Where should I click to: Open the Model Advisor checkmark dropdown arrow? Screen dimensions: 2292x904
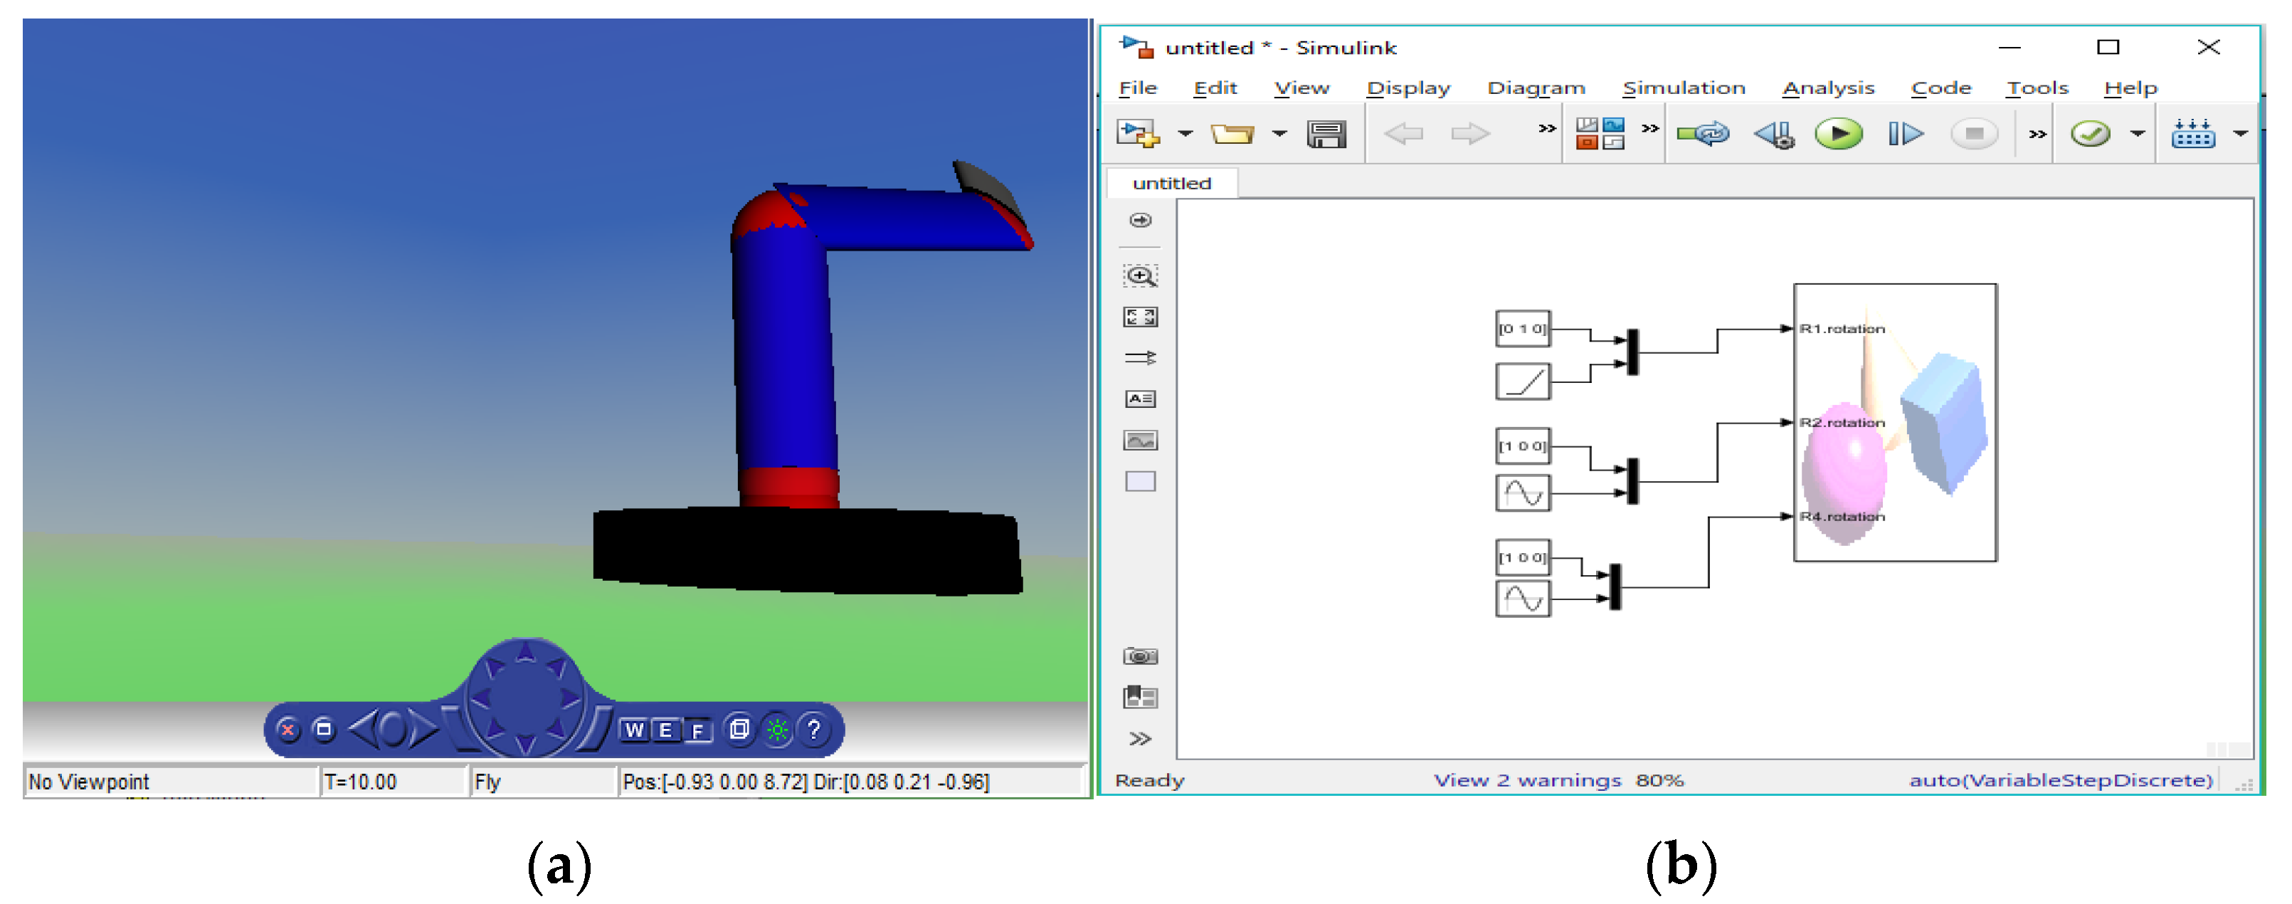click(x=2137, y=134)
